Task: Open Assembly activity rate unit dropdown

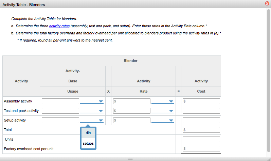Action: click(162, 101)
